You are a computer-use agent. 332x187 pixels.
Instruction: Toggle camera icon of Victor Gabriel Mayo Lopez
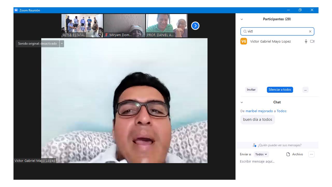312,41
